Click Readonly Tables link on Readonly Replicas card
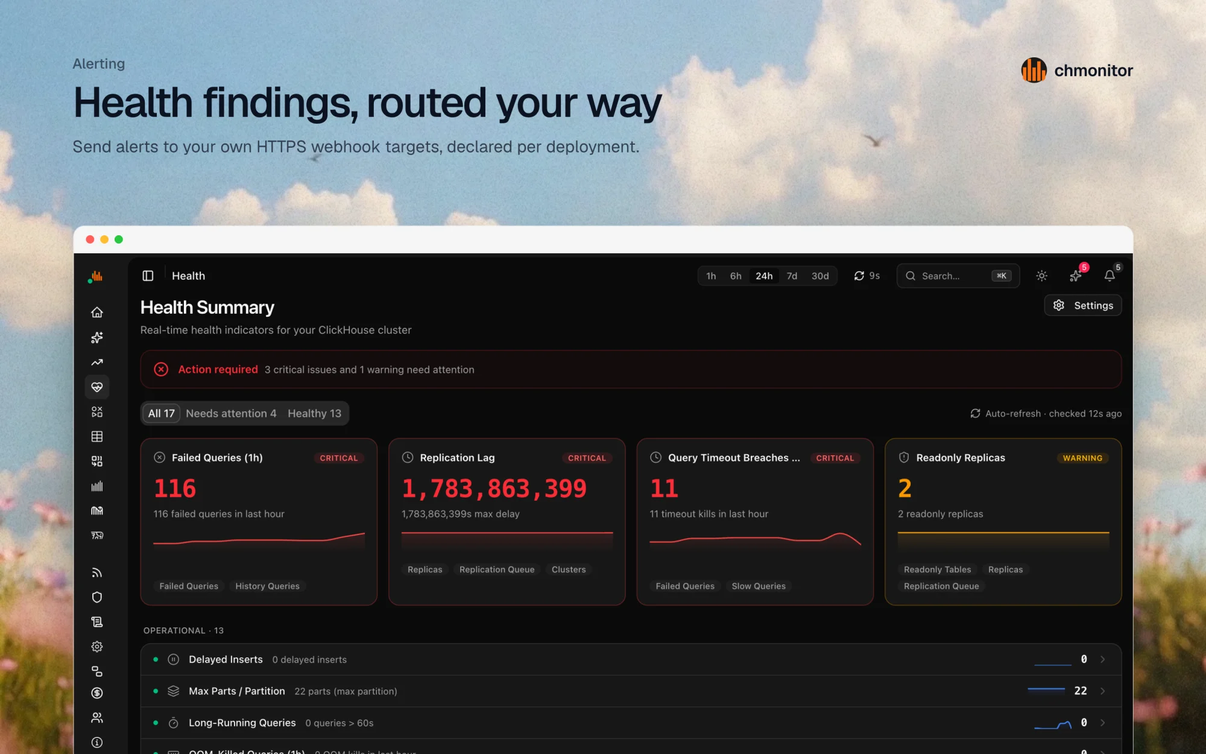The width and height of the screenshot is (1206, 754). pyautogui.click(x=937, y=569)
